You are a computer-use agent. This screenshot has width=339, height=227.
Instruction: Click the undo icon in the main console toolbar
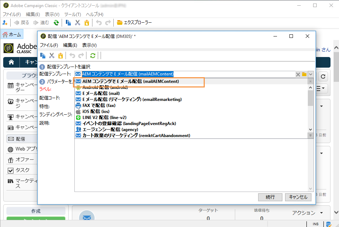pos(99,22)
